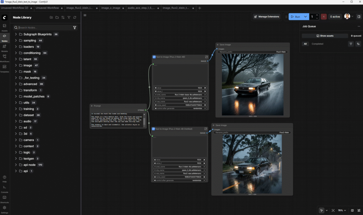Switch to the Models sidebar panel

[x=4, y=48]
